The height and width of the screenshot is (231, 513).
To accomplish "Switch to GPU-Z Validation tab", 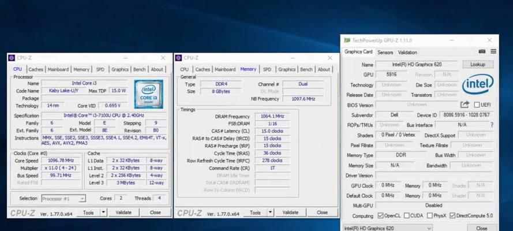I will click(407, 53).
